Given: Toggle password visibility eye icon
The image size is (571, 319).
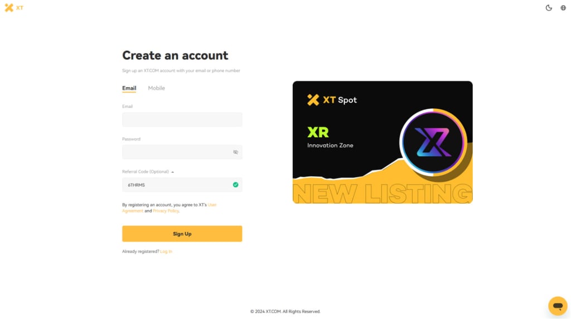Looking at the screenshot, I should click(236, 152).
